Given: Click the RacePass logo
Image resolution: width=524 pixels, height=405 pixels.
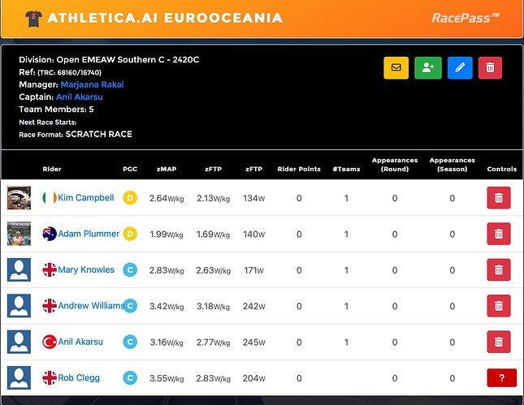Looking at the screenshot, I should [466, 18].
